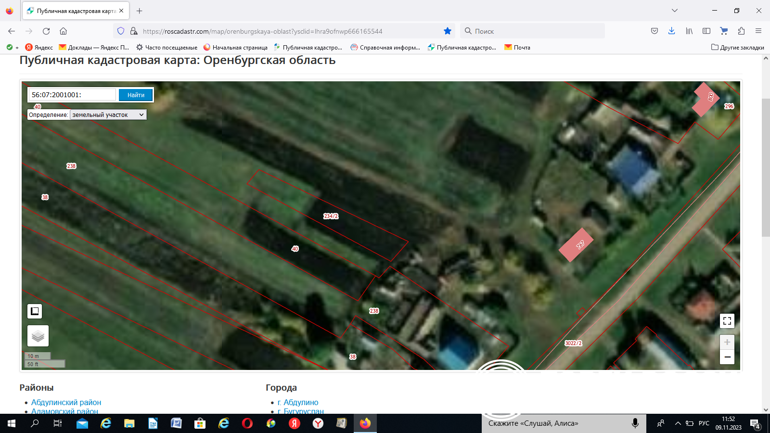Click the page vertical scrollbar thumb
The width and height of the screenshot is (770, 433).
coord(766,167)
